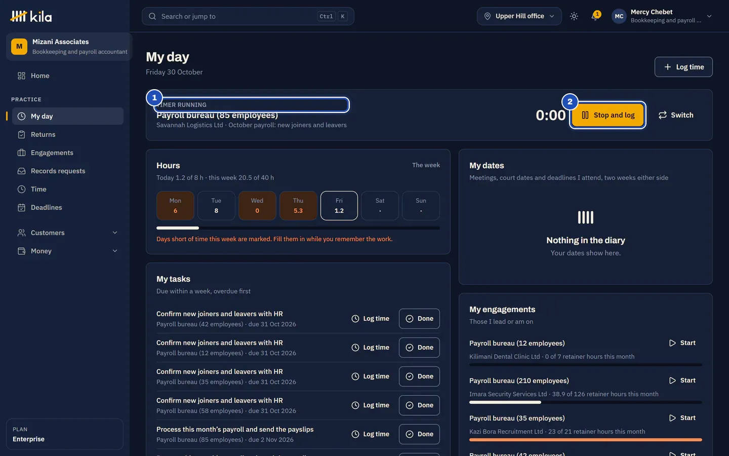Expand the Money section
729x456 pixels.
68,251
